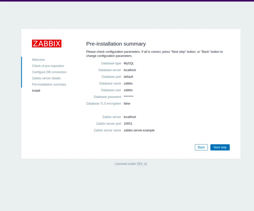This screenshot has height=211, width=254.
Task: Select Zabbix server details step
Action: coord(46,78)
